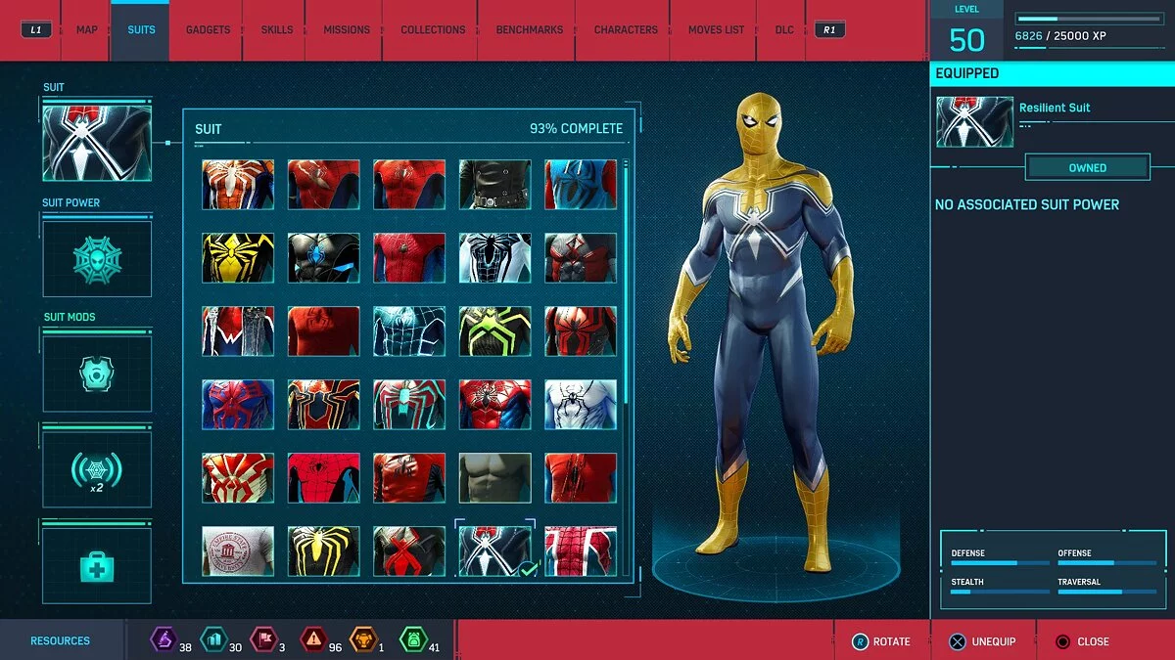Select the CHARACTERS menu item

[x=624, y=29]
